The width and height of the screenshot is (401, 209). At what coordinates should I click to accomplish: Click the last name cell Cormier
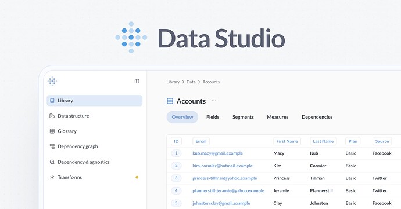(x=318, y=166)
